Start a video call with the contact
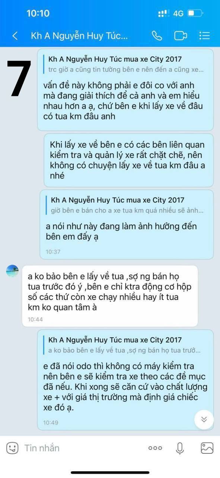This screenshot has height=478, width=220. (x=181, y=36)
